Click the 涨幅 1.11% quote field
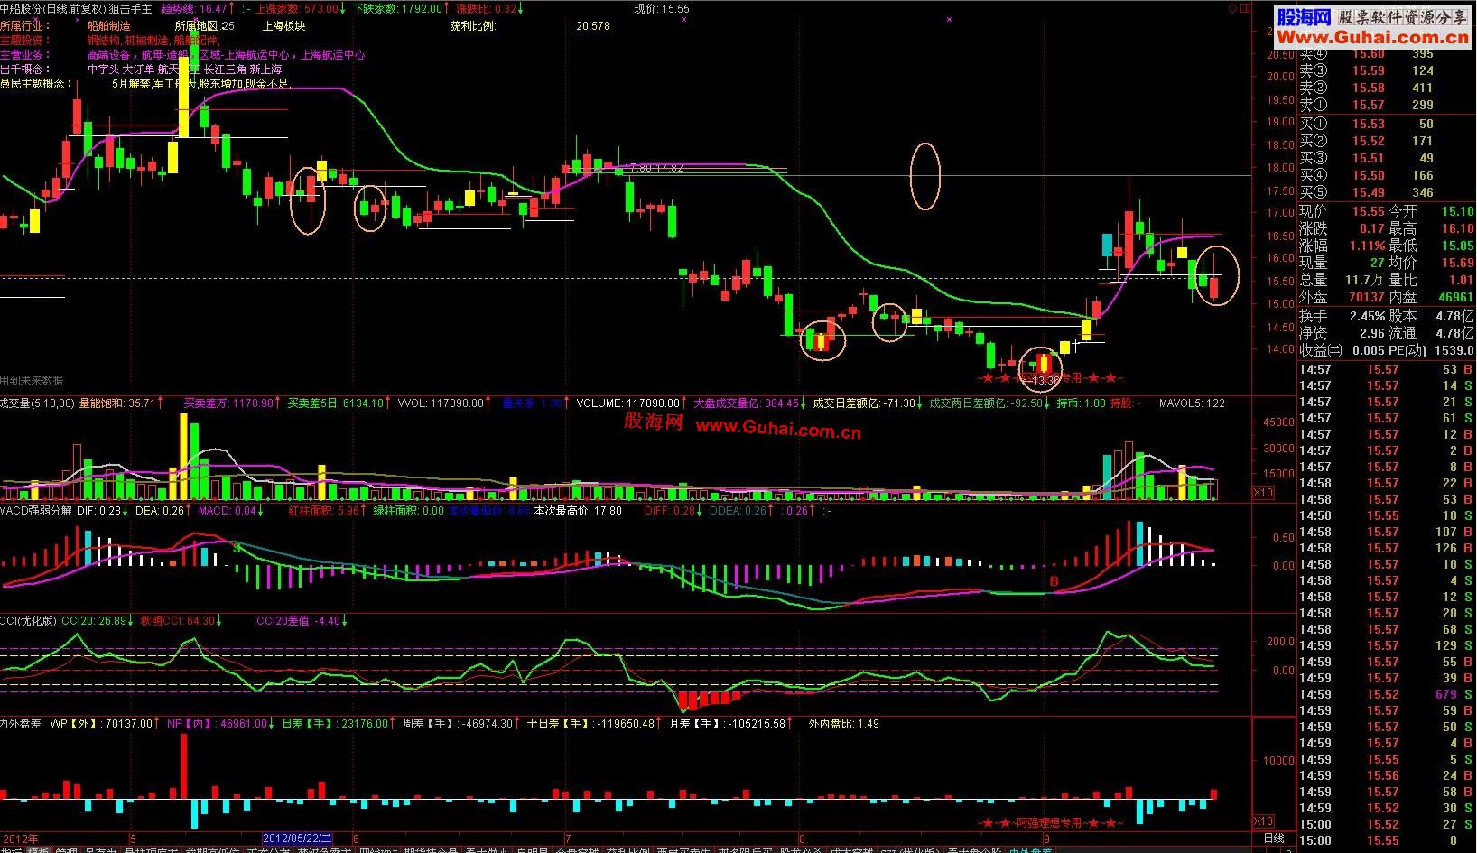The width and height of the screenshot is (1477, 853). [x=1342, y=246]
